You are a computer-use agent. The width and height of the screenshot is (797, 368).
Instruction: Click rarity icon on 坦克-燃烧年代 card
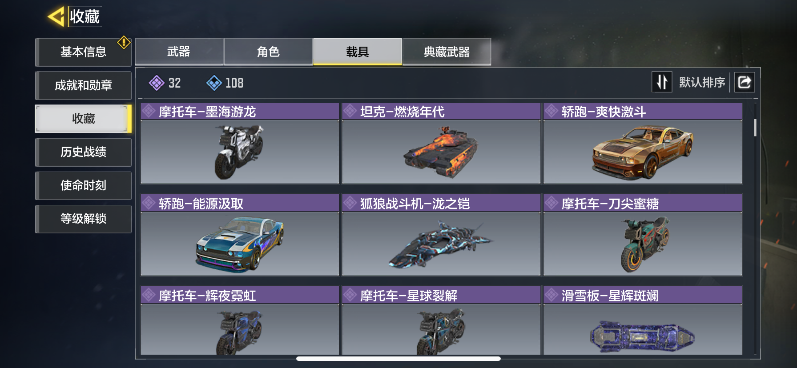350,111
